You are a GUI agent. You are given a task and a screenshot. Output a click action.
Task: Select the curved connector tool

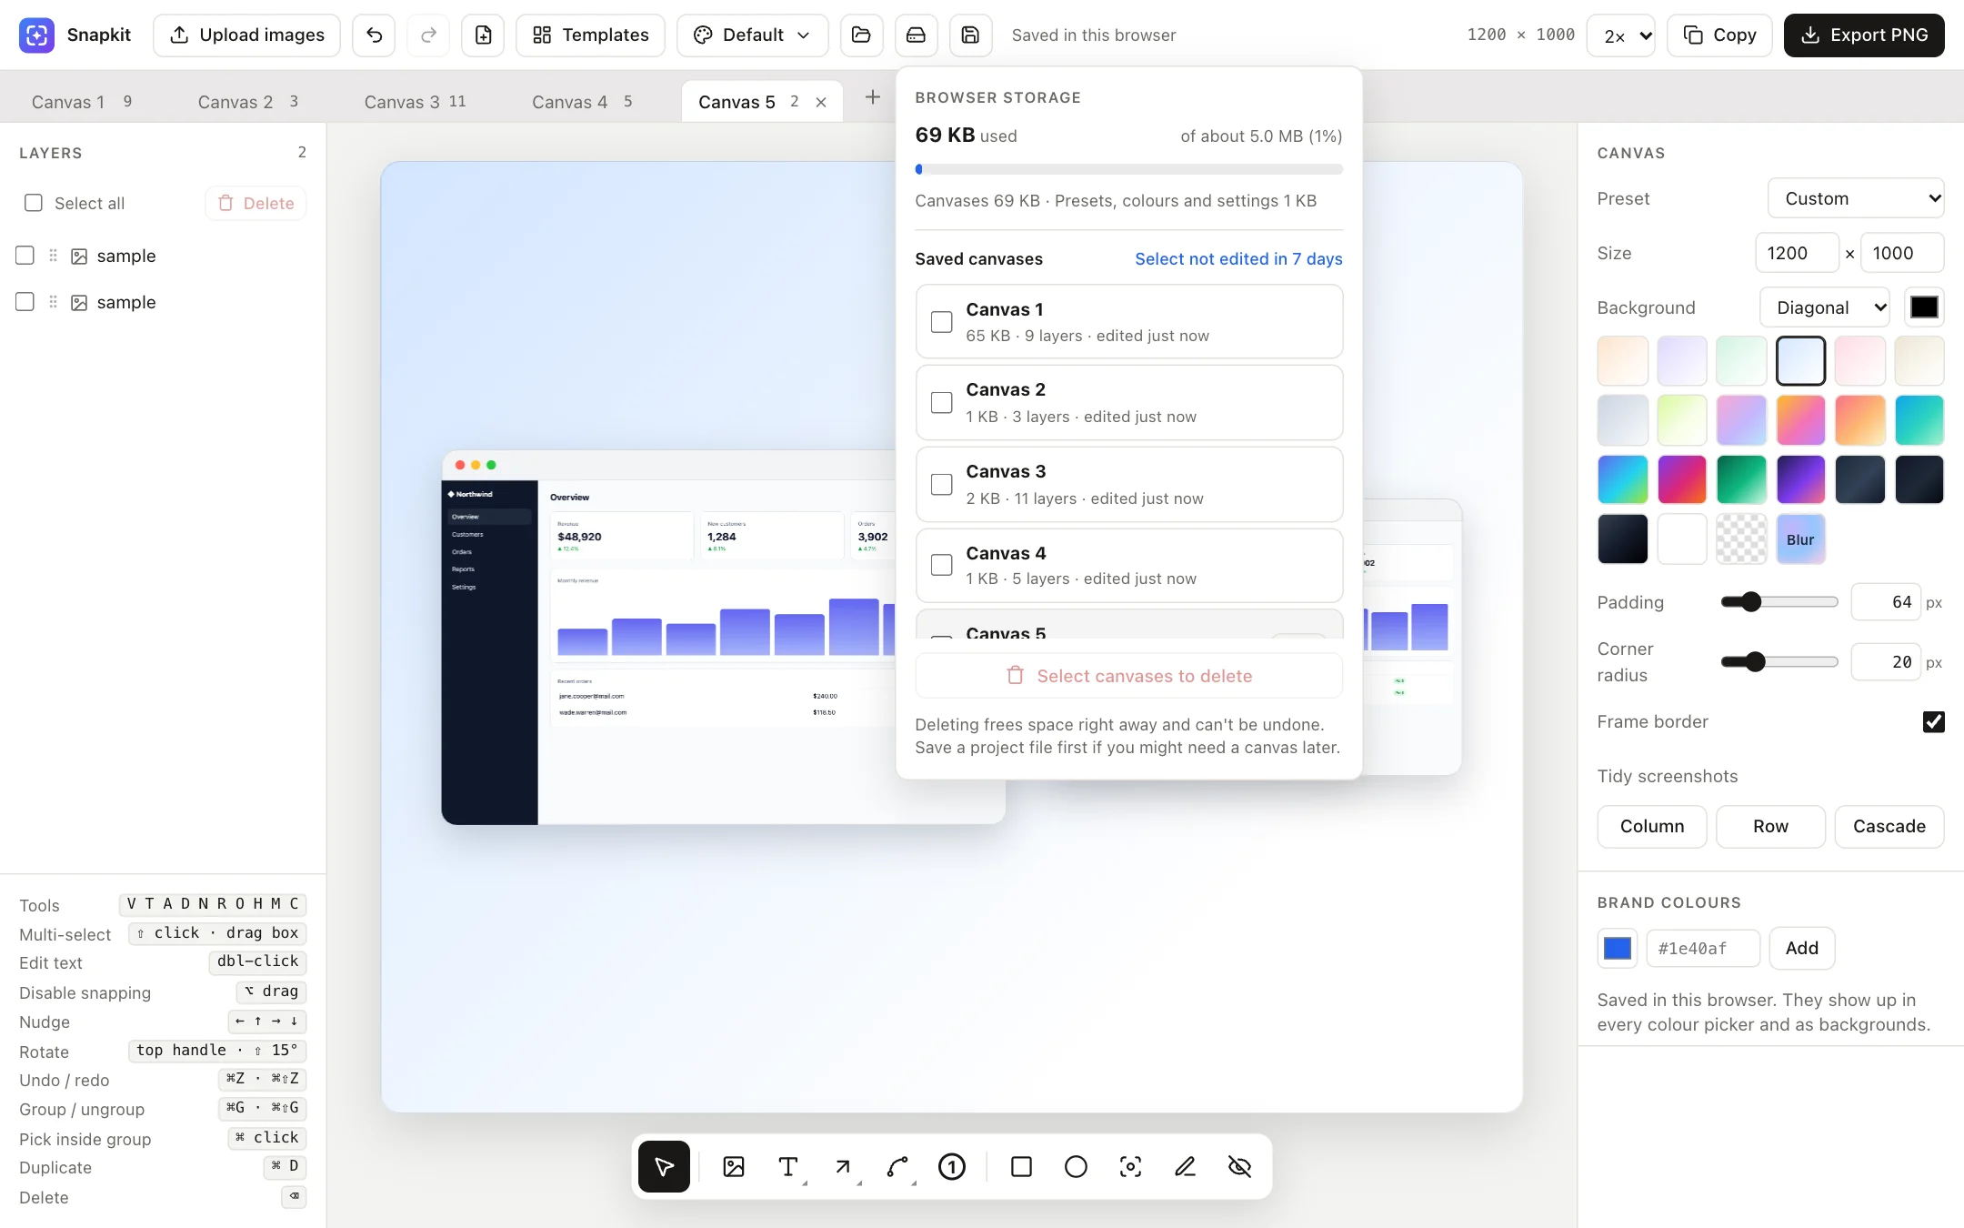897,1166
